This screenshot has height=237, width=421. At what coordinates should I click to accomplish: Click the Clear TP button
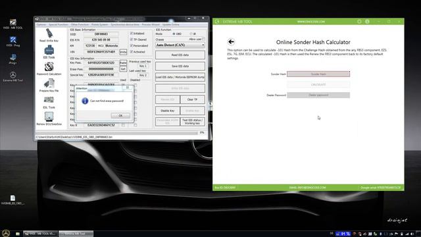192,99
